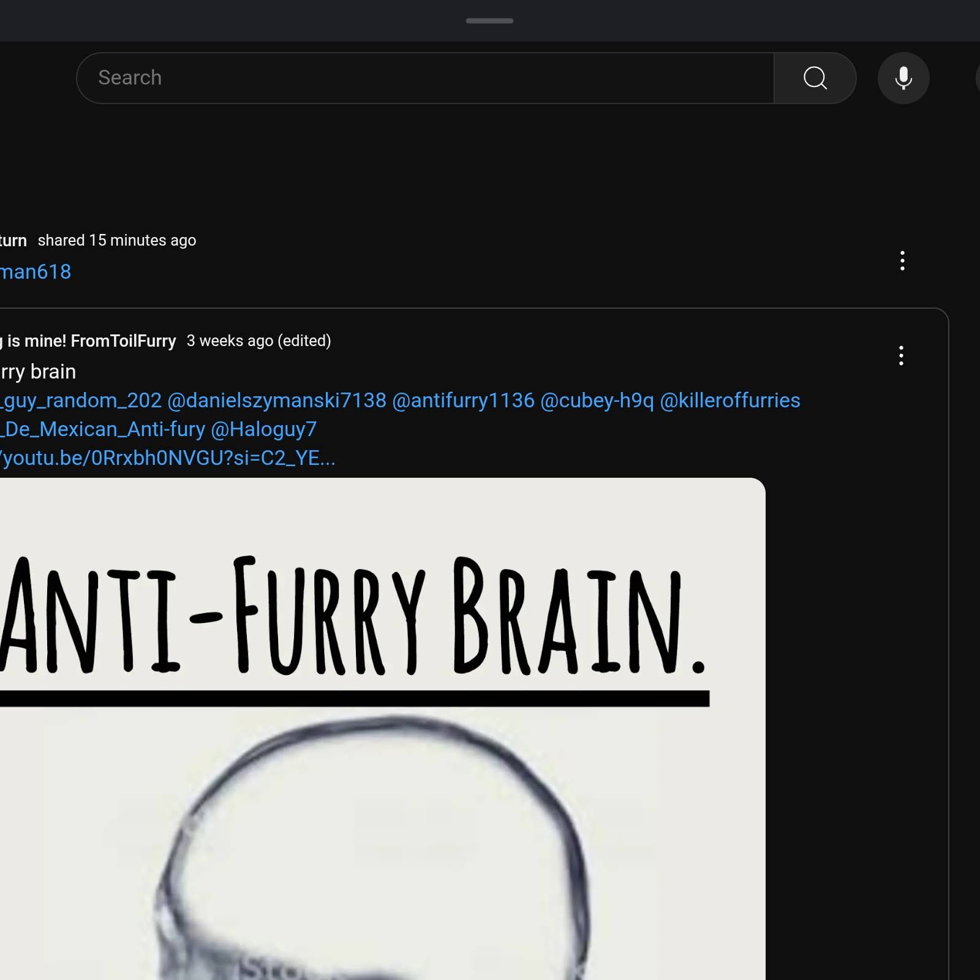Open @danielszymanski7138 profile mention
Image resolution: width=980 pixels, height=980 pixels.
point(277,401)
